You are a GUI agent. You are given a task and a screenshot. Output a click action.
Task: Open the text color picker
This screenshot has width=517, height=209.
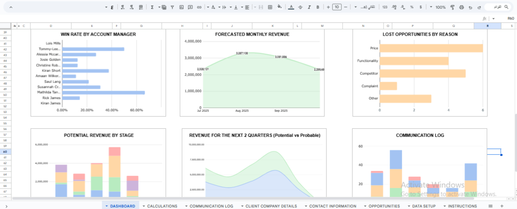coord(291,7)
